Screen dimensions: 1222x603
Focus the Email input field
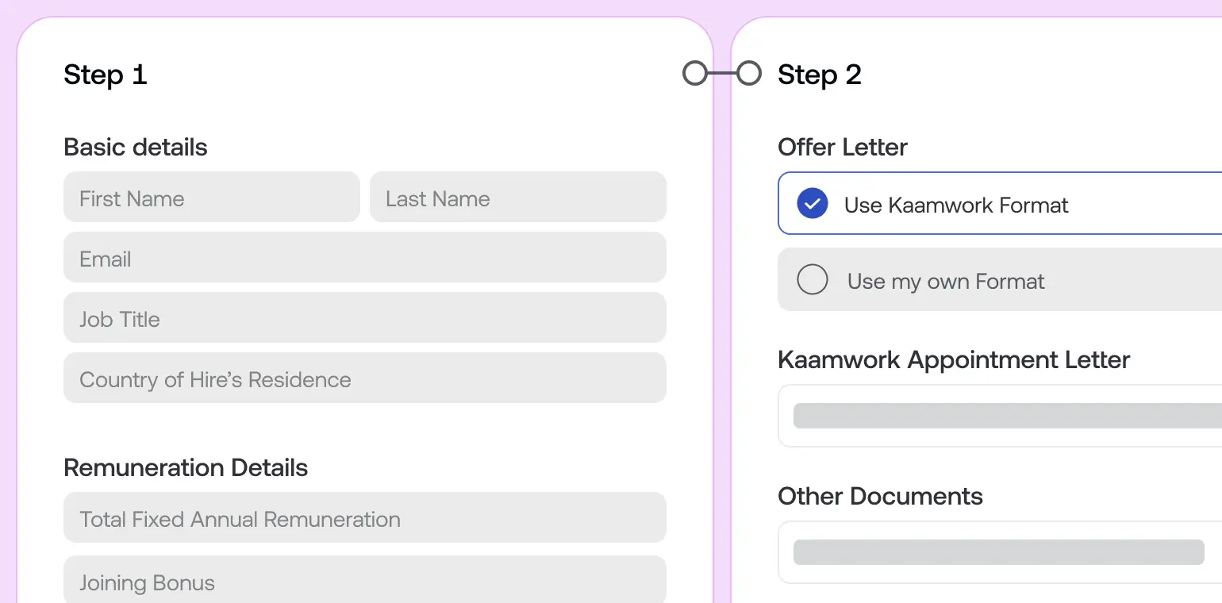coord(365,257)
